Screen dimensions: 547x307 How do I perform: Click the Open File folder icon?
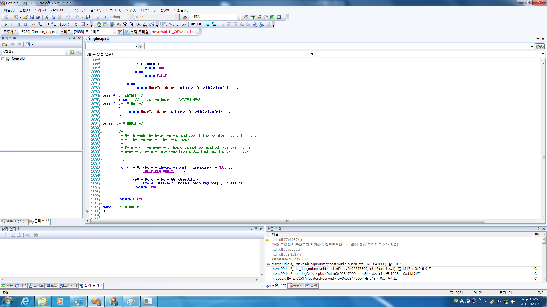click(25, 17)
